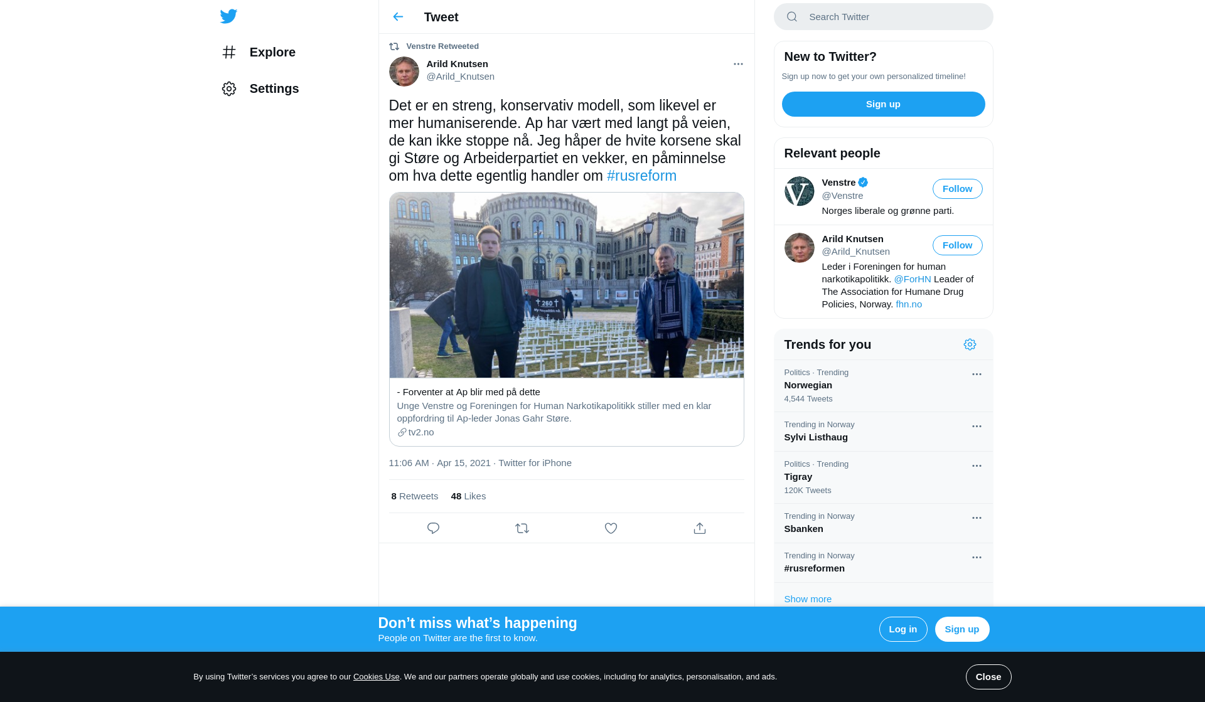Screen dimensions: 1205x702
Task: Share the tweet with the share icon
Action: point(700,528)
